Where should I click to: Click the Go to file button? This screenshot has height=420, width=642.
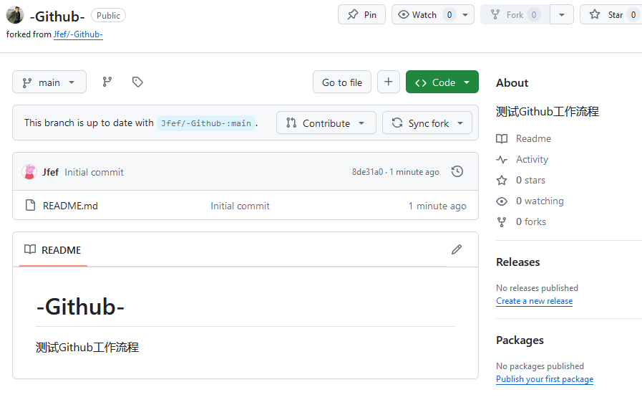pos(342,82)
